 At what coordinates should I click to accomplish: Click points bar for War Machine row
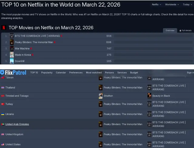pos(153,49)
